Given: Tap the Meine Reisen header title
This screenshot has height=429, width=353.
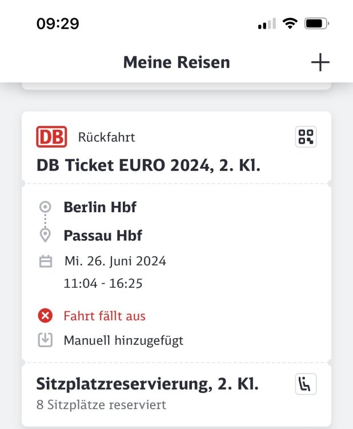Looking at the screenshot, I should pyautogui.click(x=176, y=62).
